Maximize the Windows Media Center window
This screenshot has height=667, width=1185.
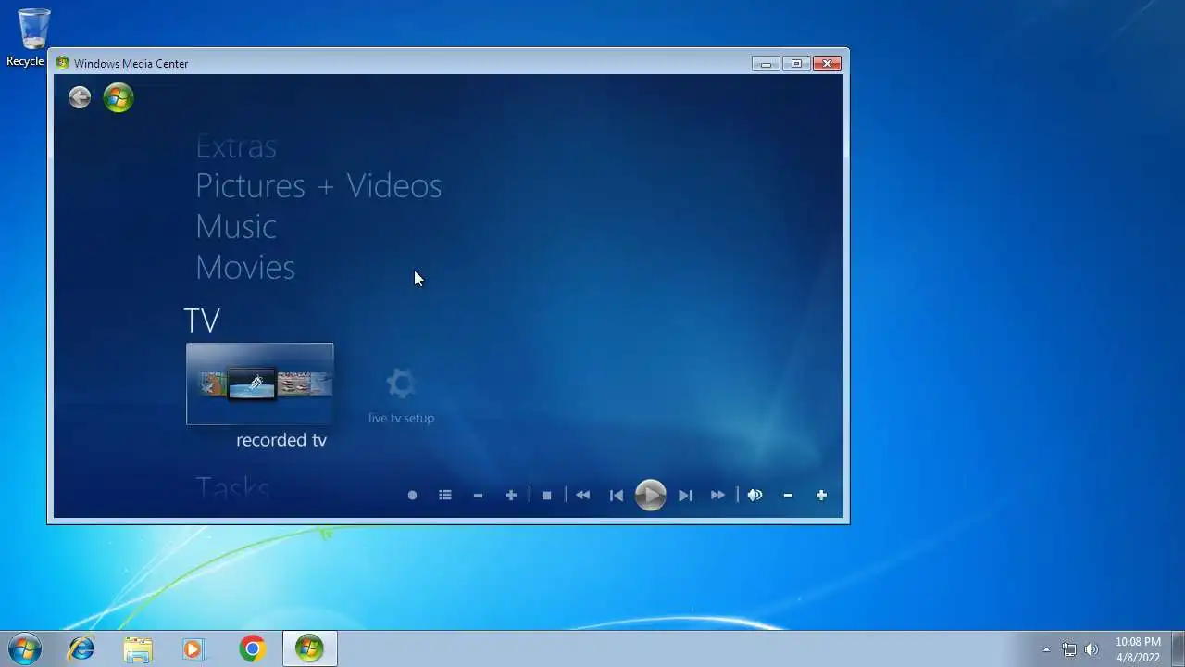796,63
